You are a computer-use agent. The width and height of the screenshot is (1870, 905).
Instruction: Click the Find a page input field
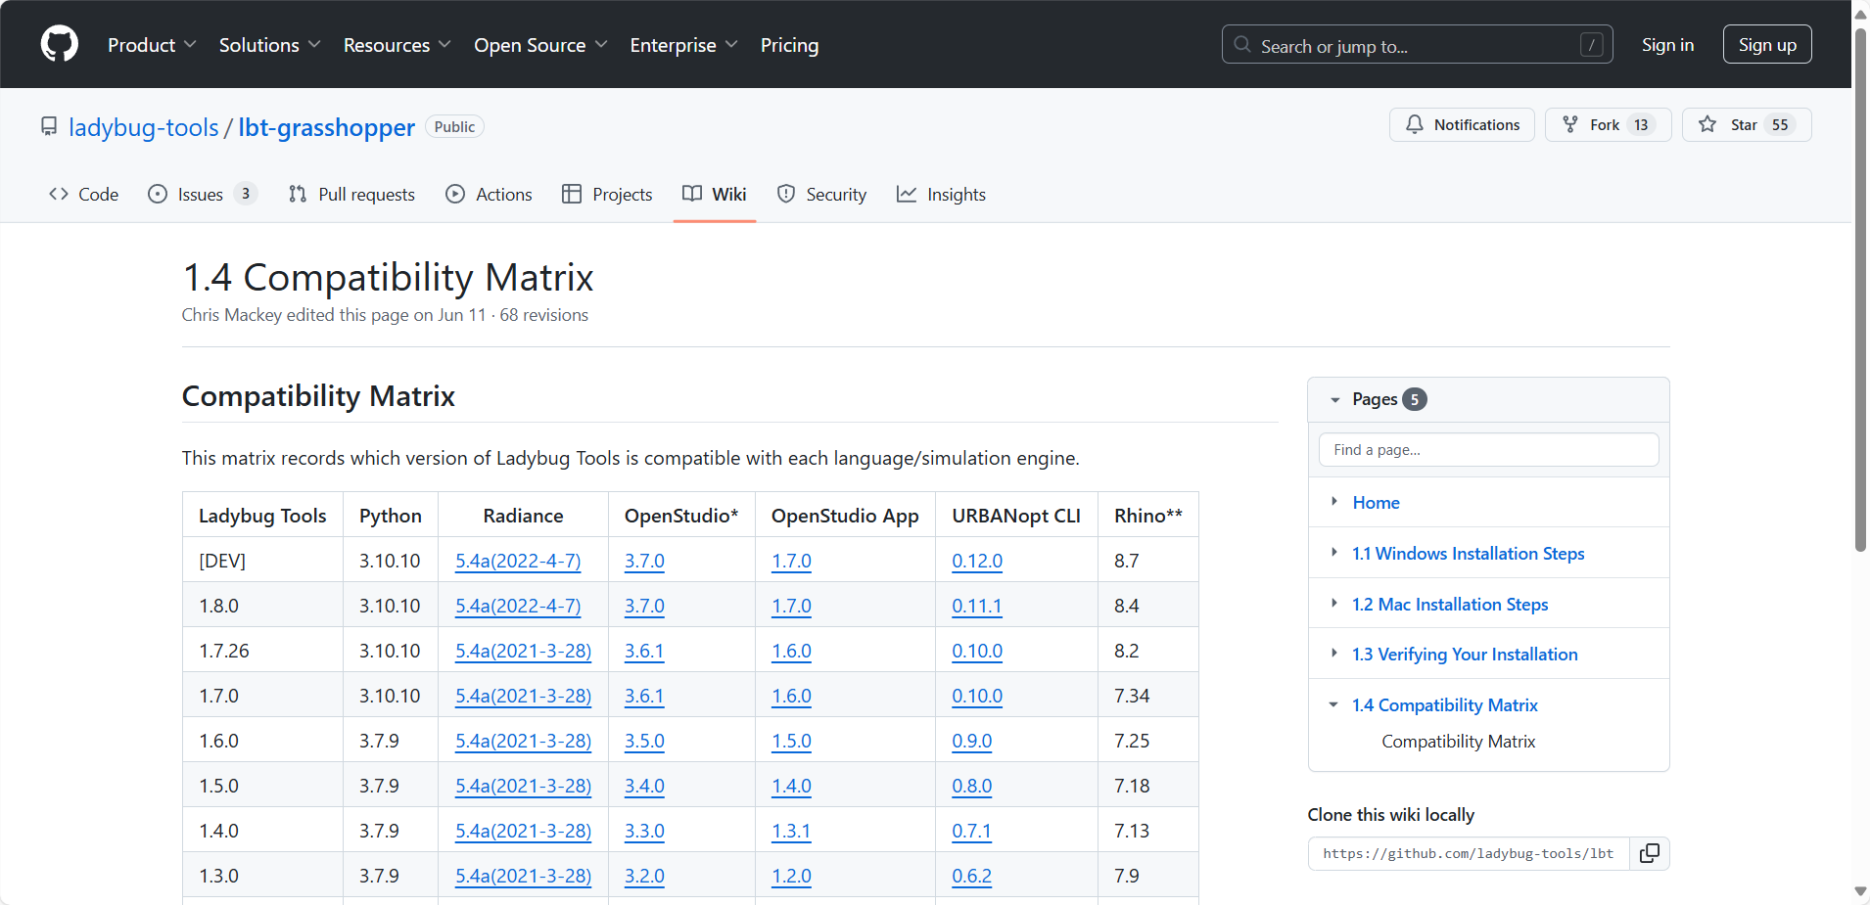click(x=1488, y=450)
